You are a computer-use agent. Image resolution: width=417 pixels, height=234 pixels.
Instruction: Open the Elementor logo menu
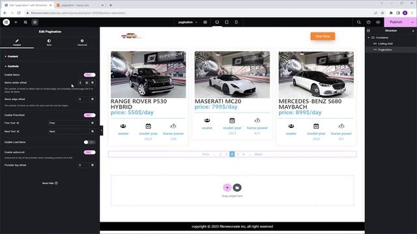coord(6,22)
